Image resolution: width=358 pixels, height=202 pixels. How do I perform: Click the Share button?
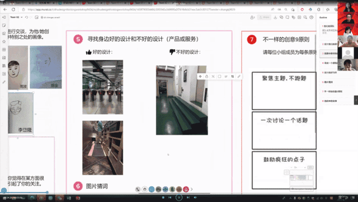pos(264,17)
